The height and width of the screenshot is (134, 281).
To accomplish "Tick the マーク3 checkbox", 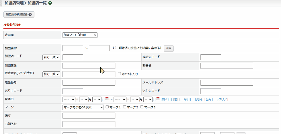I will 142,107.
